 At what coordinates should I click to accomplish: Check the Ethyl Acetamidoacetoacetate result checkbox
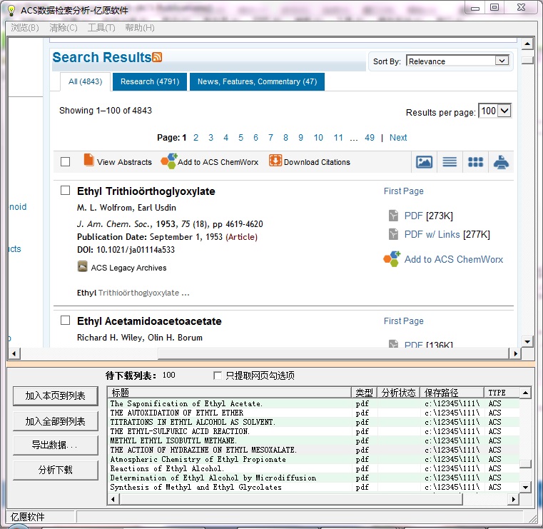tap(65, 320)
